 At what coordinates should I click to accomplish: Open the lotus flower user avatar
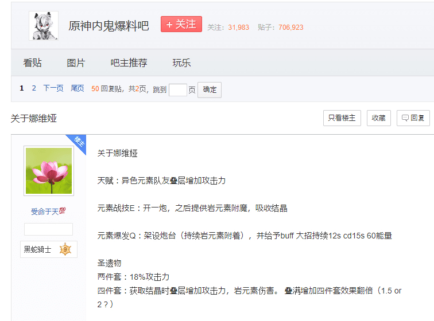pos(49,171)
